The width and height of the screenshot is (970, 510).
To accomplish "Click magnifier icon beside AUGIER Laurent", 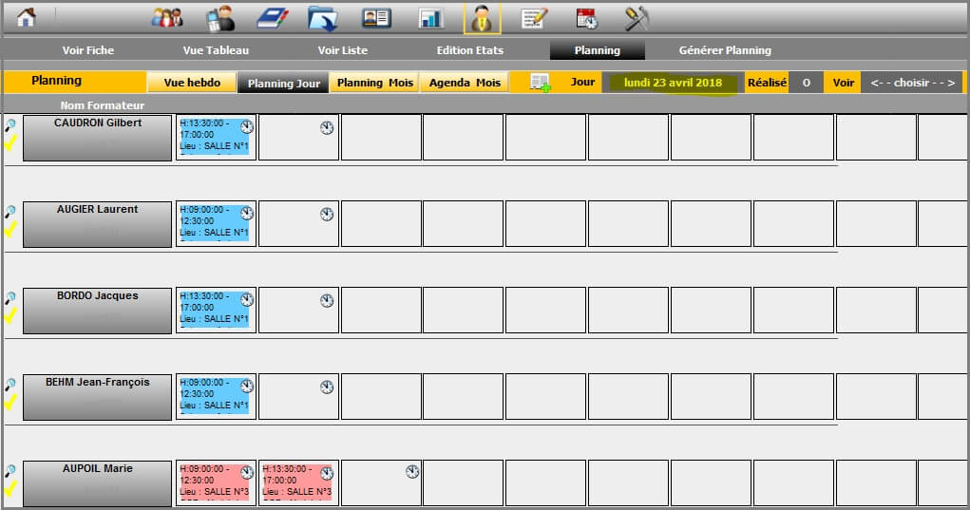I will (x=10, y=212).
